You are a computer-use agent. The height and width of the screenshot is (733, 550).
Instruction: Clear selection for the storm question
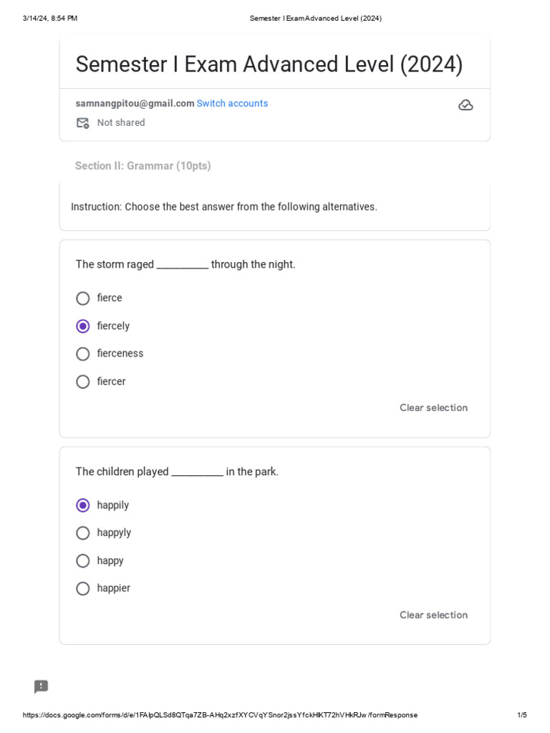(433, 408)
